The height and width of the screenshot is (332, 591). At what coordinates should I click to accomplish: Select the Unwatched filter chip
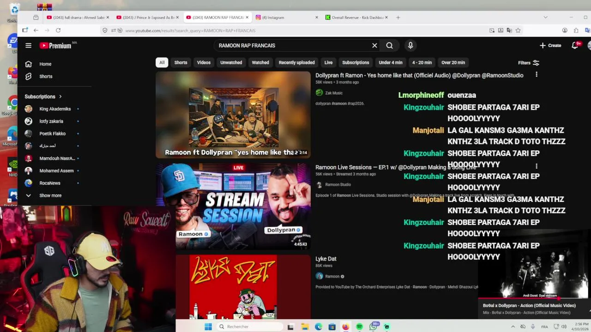pos(231,63)
